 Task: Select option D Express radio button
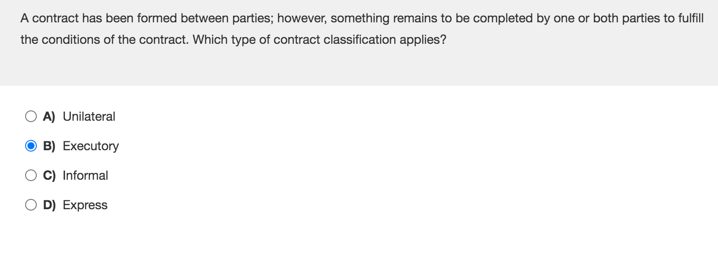(x=30, y=205)
